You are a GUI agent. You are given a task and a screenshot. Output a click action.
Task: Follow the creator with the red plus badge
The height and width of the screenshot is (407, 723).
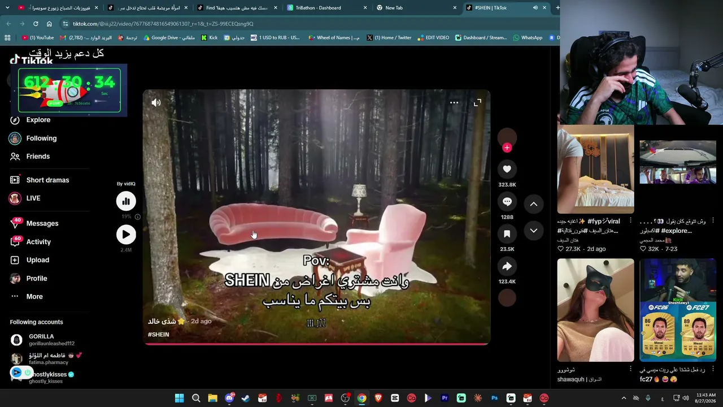pyautogui.click(x=507, y=148)
